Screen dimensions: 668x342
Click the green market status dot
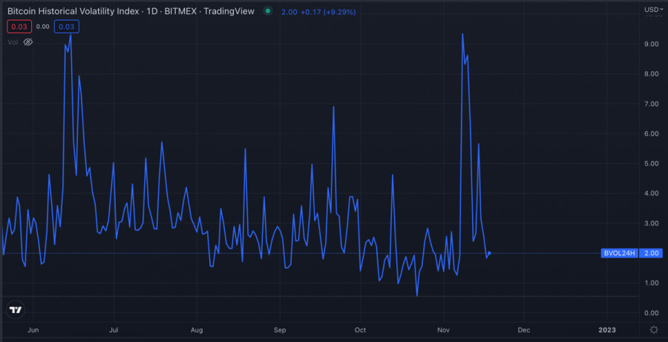267,11
